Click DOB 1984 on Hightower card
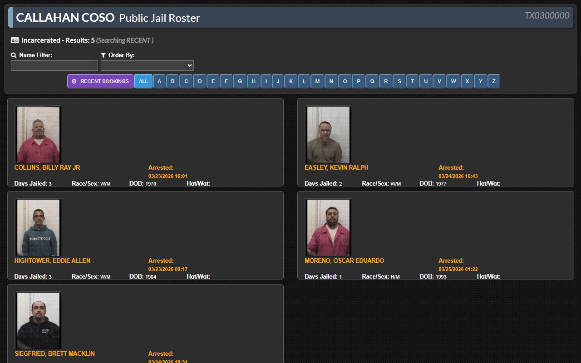The width and height of the screenshot is (581, 363). click(x=151, y=277)
